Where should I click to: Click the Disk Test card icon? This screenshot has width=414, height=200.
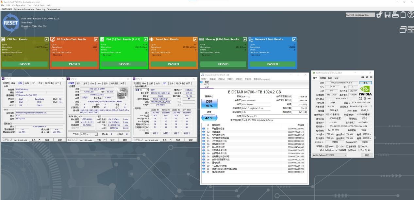point(103,39)
